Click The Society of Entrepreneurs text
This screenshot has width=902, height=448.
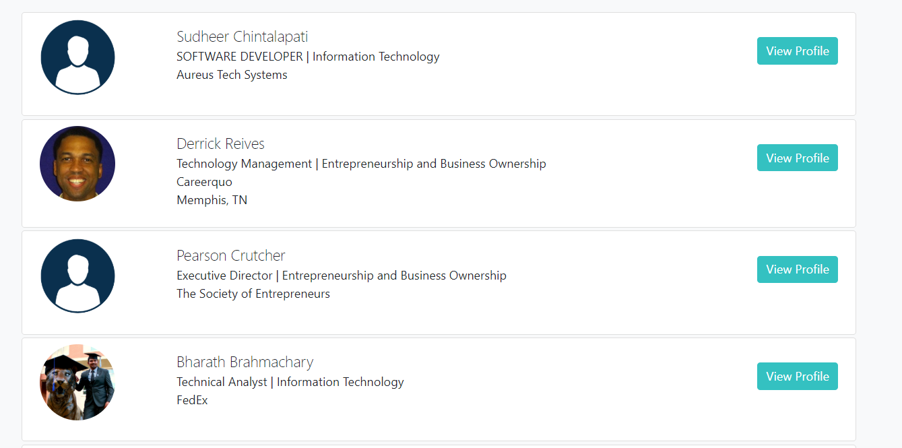253,294
